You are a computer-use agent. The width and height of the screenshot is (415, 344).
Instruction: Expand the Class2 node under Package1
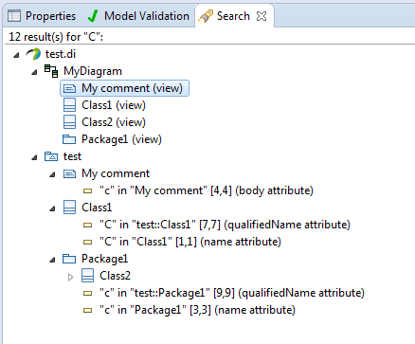[70, 277]
